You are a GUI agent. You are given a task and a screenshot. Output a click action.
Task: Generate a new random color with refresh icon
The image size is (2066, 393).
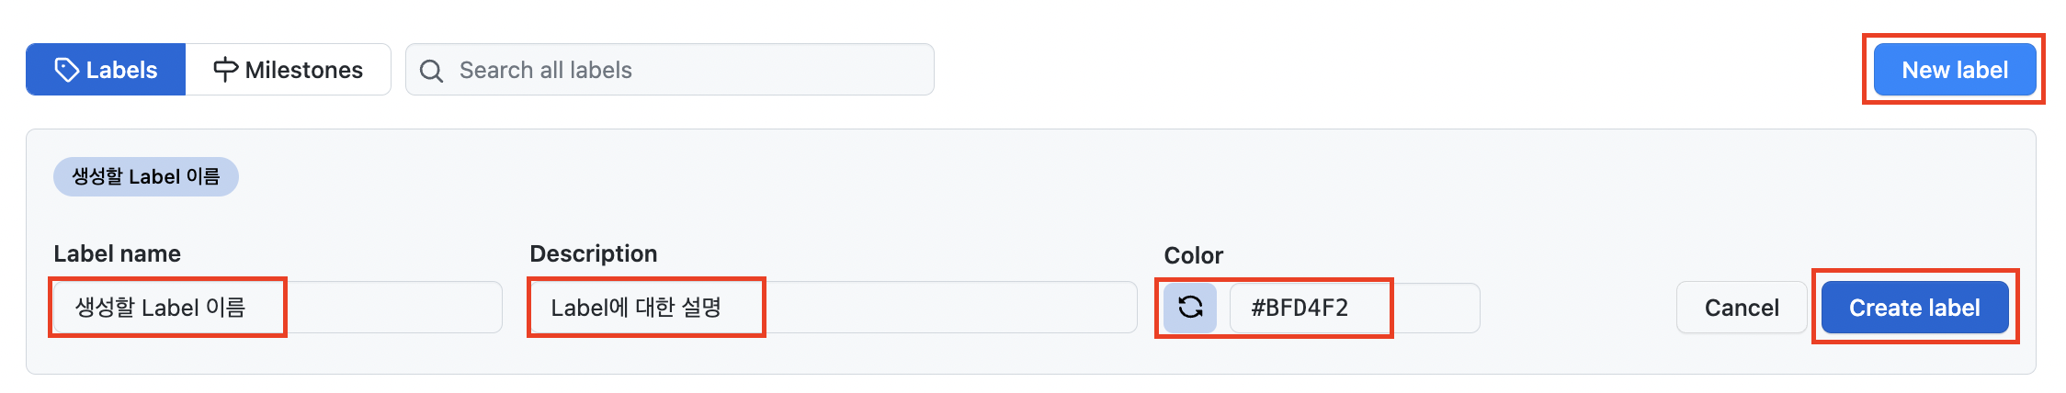point(1190,308)
